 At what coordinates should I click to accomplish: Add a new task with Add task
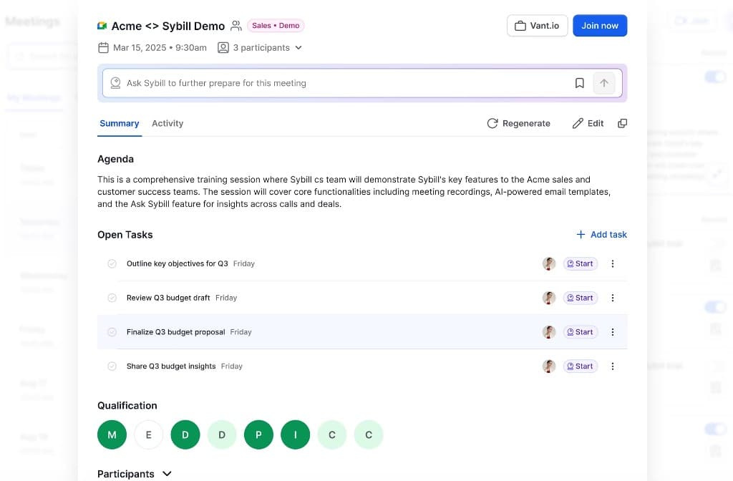point(601,234)
